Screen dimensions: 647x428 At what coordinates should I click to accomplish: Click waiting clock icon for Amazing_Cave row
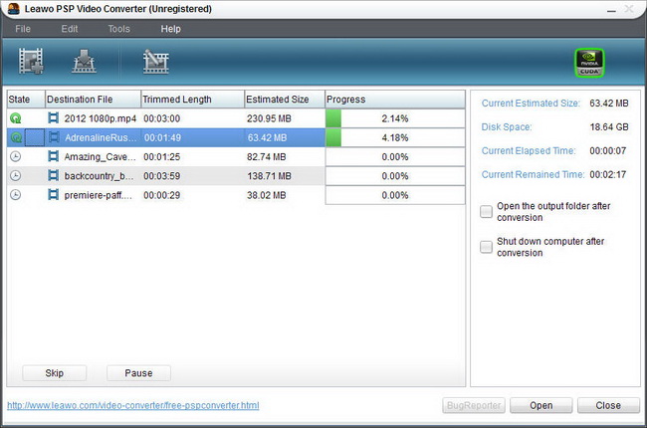pyautogui.click(x=16, y=157)
